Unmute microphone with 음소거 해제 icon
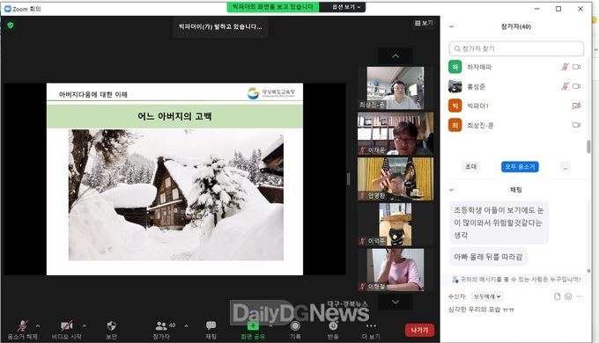The height and width of the screenshot is (343, 599). tap(23, 326)
